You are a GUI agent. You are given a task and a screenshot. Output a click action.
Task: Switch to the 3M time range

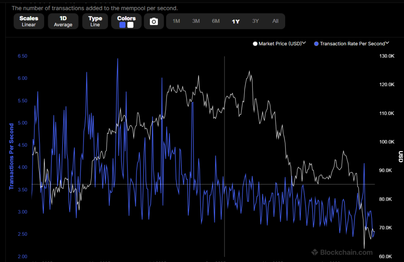(196, 21)
